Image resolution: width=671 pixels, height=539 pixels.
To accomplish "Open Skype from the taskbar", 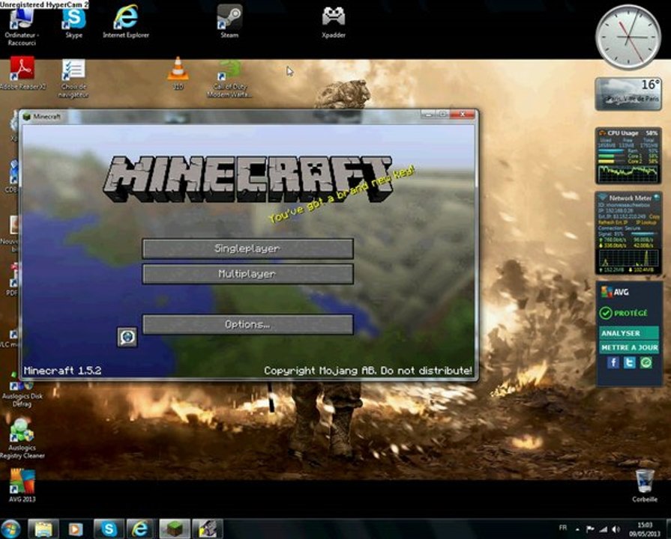I will 109,529.
